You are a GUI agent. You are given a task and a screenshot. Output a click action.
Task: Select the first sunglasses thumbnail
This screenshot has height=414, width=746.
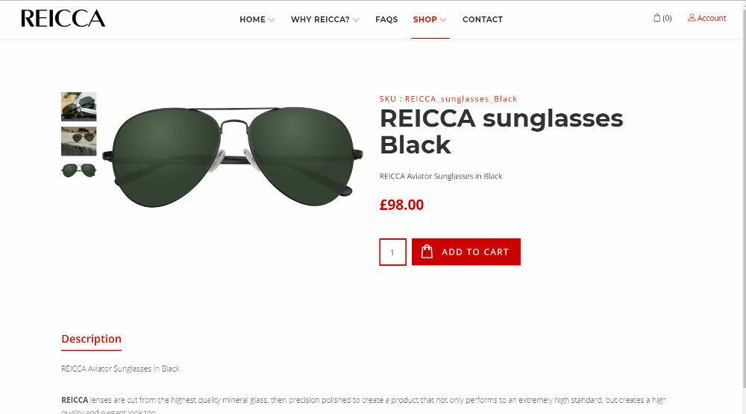click(79, 106)
